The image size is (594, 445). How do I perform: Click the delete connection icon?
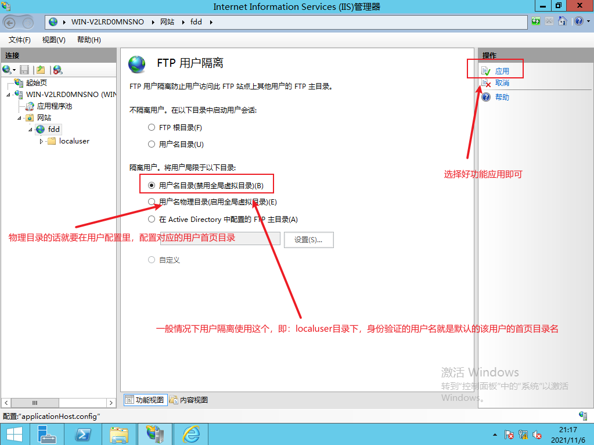click(57, 70)
